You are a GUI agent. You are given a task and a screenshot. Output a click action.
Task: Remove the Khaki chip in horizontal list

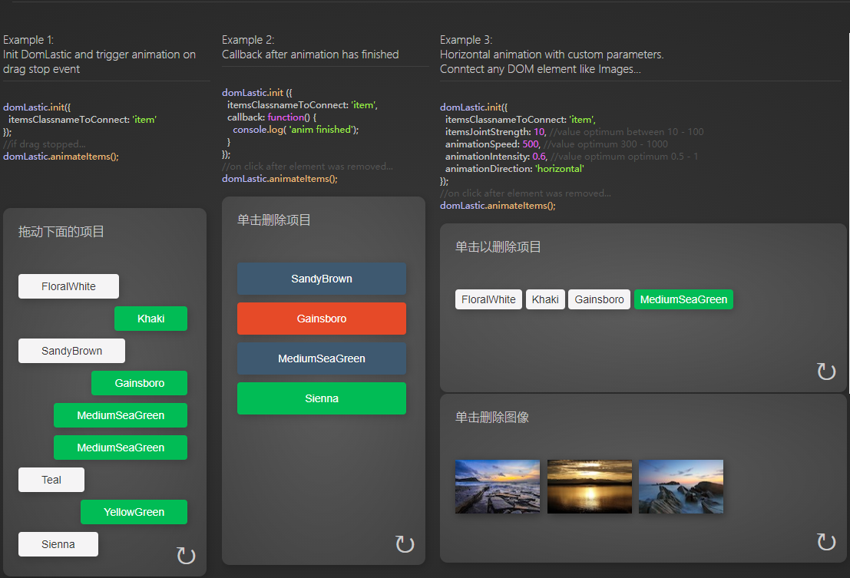545,299
